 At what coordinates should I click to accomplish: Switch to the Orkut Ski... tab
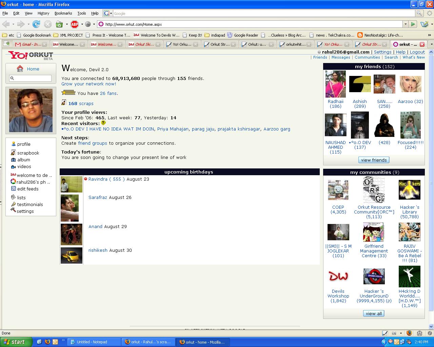pos(144,44)
